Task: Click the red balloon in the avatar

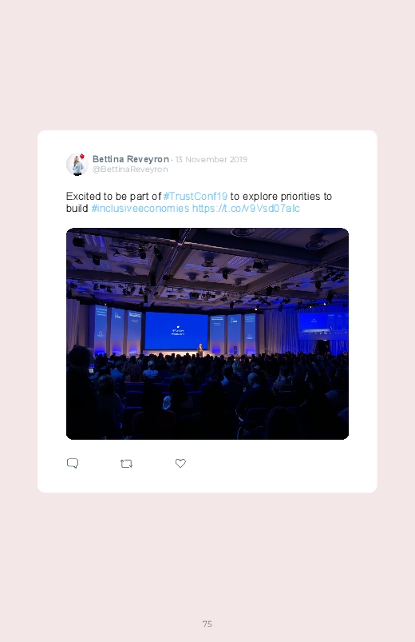Action: pos(81,156)
